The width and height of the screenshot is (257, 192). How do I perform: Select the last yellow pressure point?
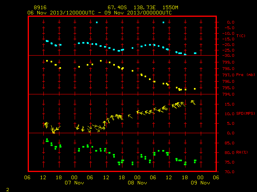click(195, 89)
